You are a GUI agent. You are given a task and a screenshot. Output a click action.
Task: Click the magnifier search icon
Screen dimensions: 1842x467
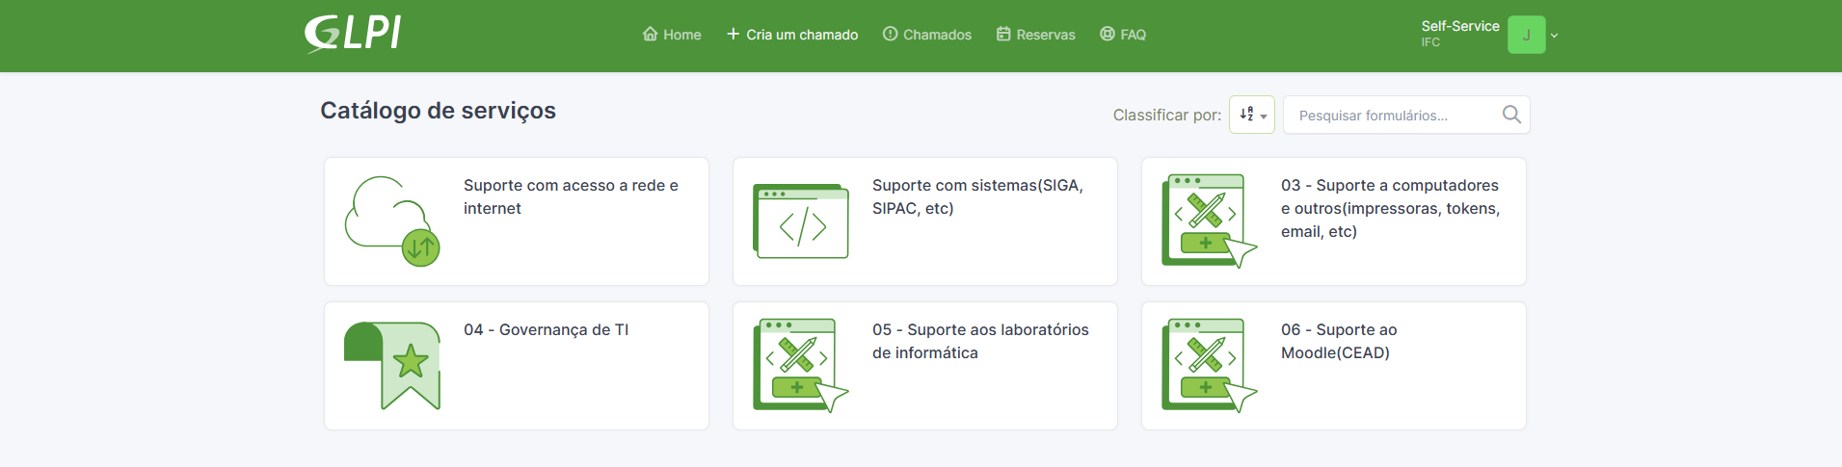coord(1511,115)
